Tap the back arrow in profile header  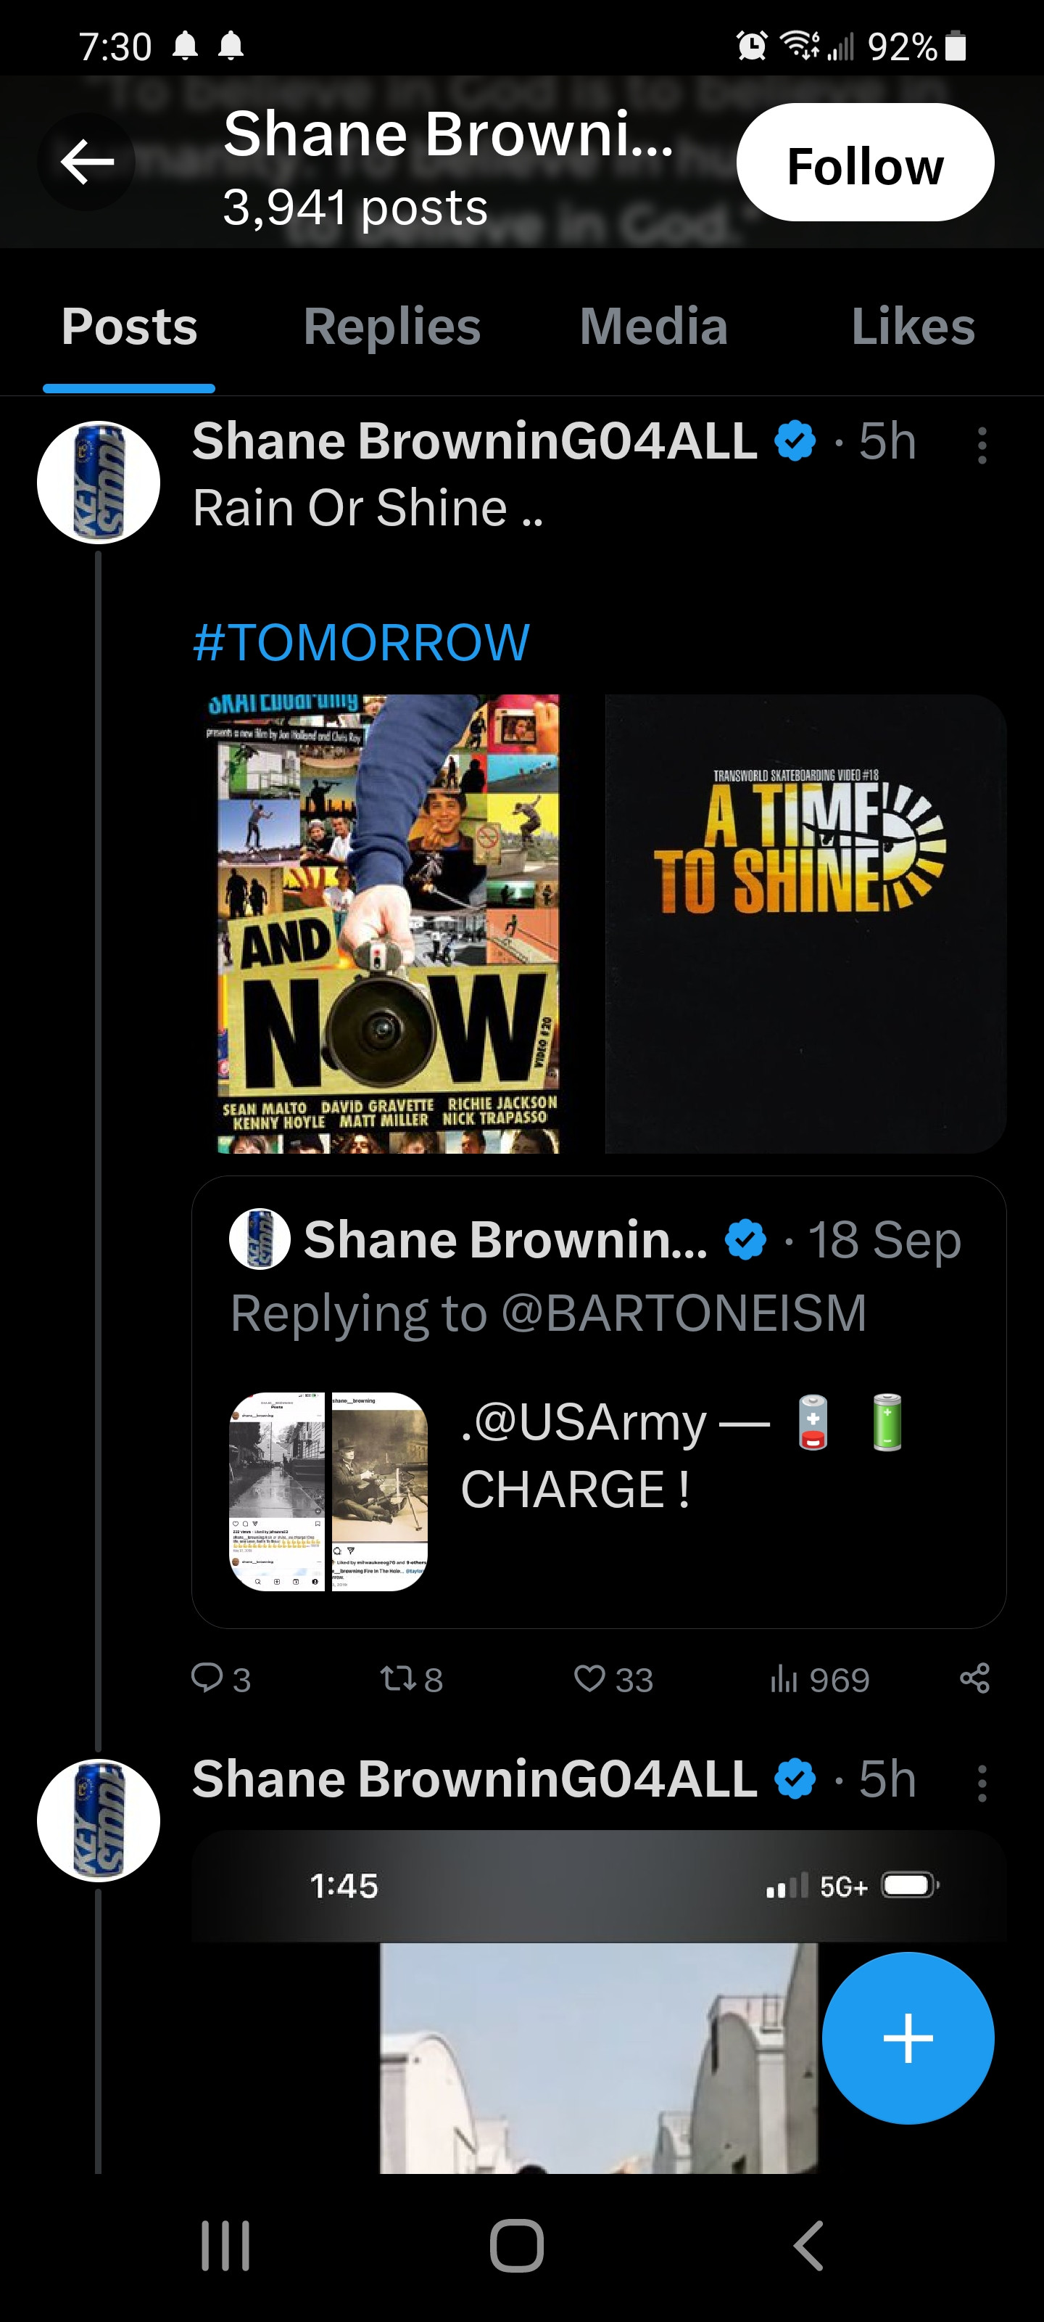point(86,163)
